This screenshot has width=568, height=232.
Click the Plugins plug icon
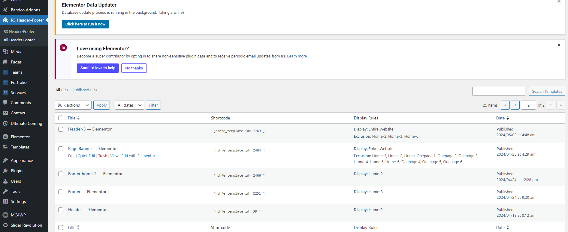5,171
